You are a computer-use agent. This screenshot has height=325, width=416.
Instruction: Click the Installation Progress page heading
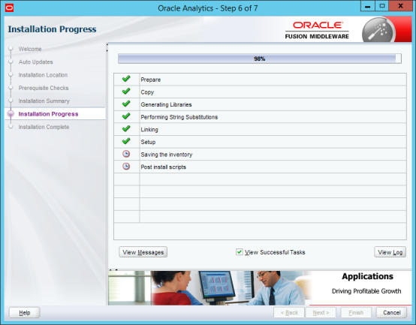52,29
